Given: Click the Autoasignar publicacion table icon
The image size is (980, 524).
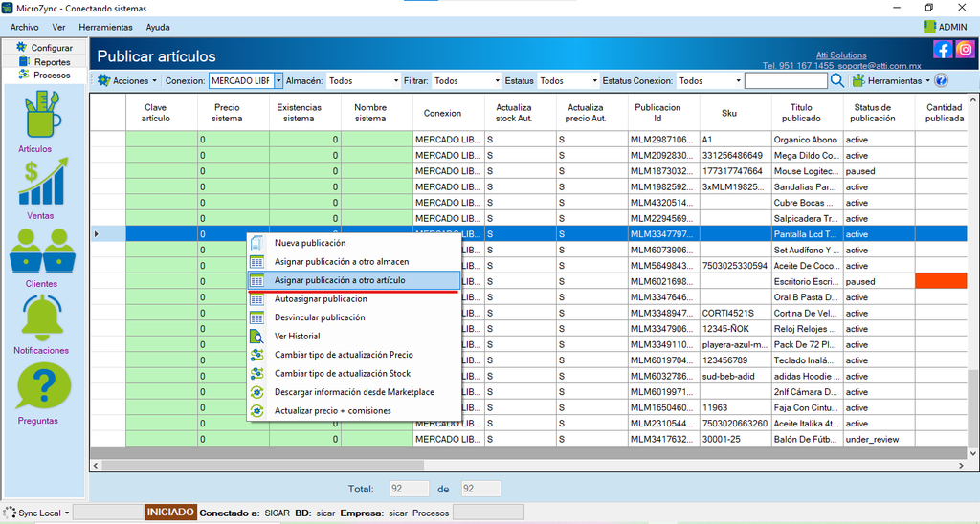Looking at the screenshot, I should (x=256, y=298).
